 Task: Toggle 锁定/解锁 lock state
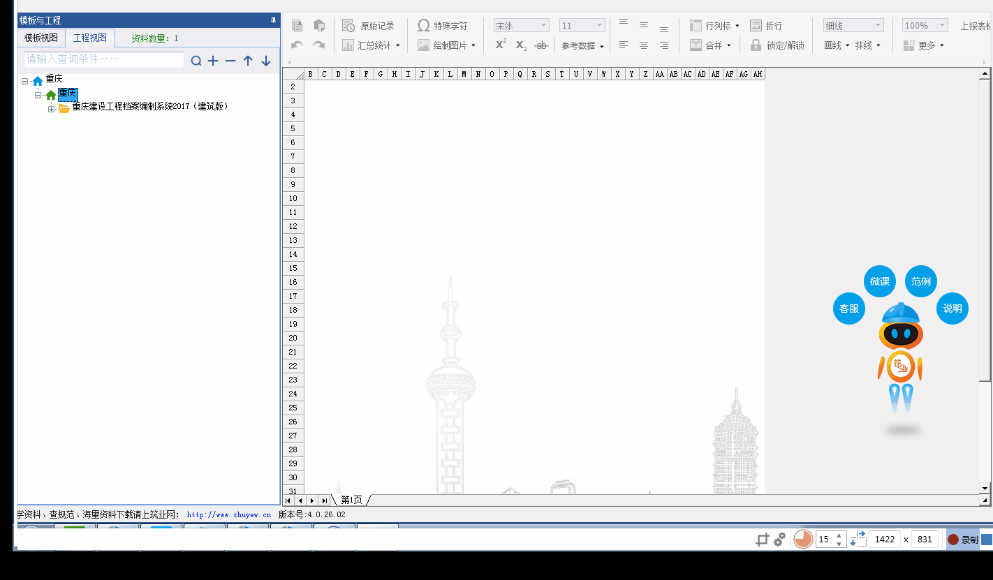coord(777,45)
